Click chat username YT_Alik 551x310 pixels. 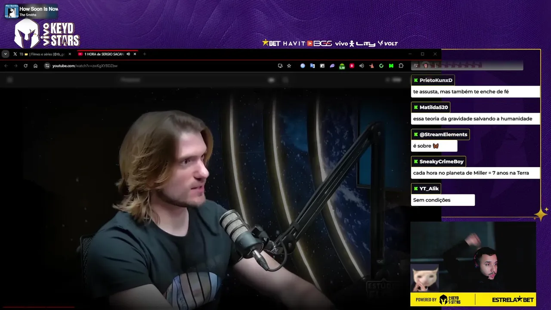point(429,189)
